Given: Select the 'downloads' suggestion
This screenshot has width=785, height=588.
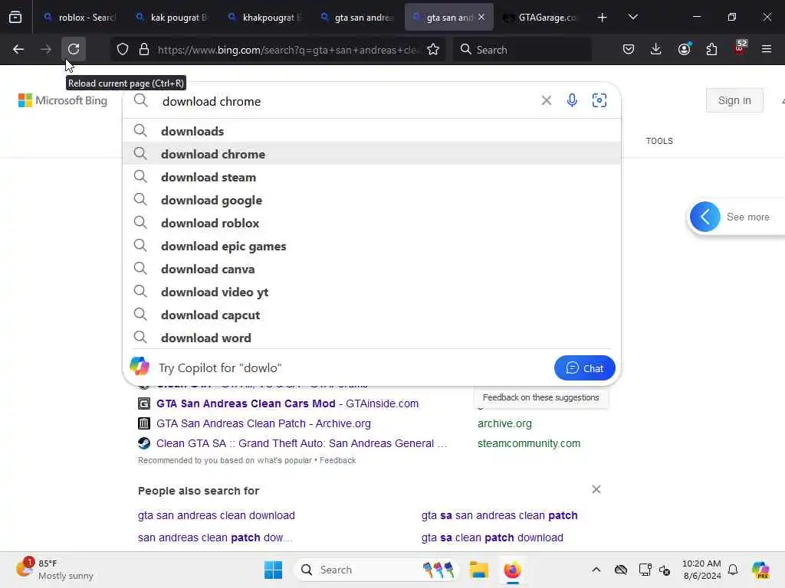Looking at the screenshot, I should 372,131.
